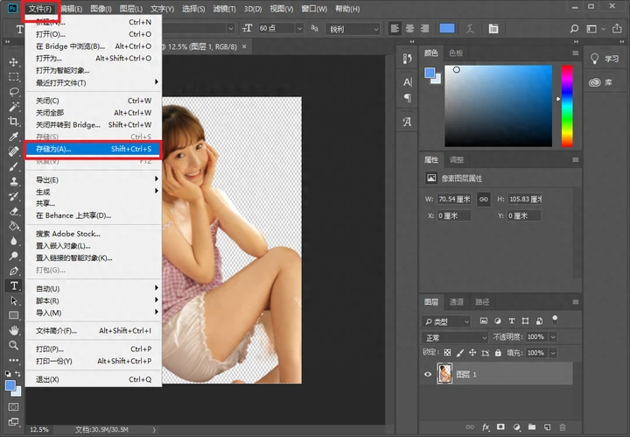Switch to the 通道 tab
Image resolution: width=630 pixels, height=437 pixels.
[x=457, y=302]
